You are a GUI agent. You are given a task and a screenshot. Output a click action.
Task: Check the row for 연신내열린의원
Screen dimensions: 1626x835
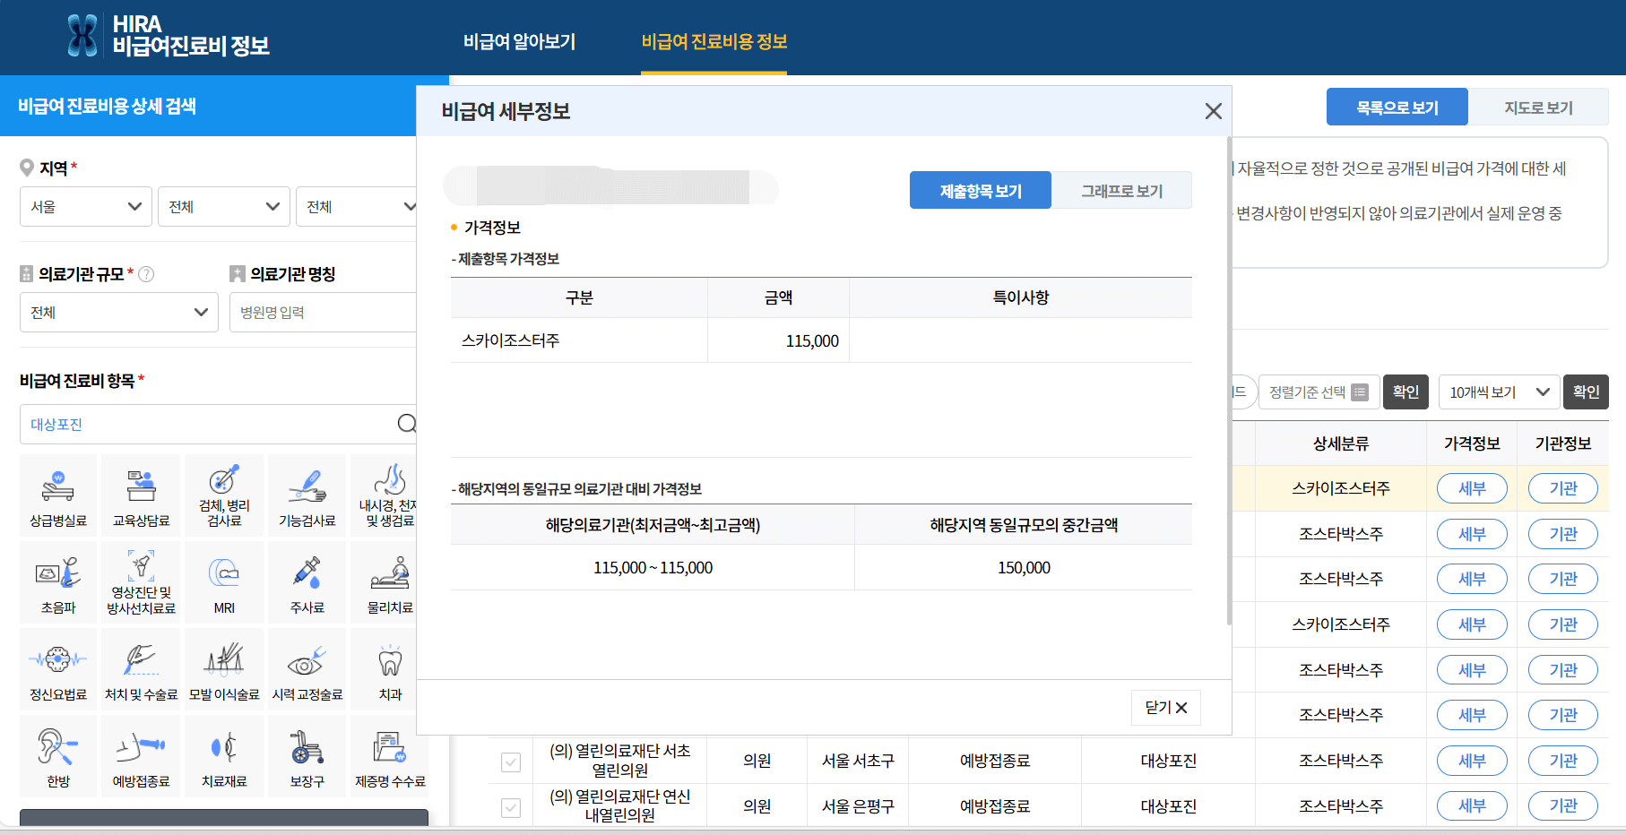pyautogui.click(x=511, y=806)
